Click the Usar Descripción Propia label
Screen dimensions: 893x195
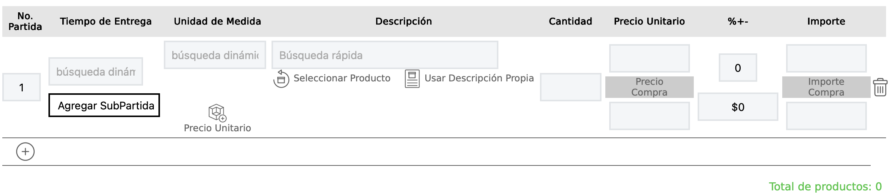tap(479, 78)
